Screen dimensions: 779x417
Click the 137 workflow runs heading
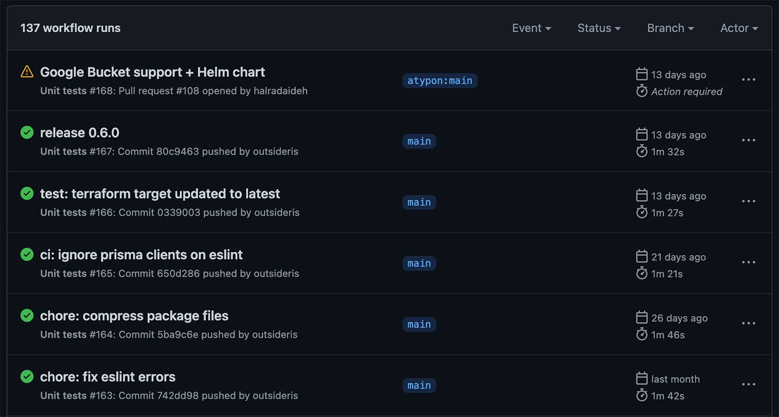coord(71,28)
